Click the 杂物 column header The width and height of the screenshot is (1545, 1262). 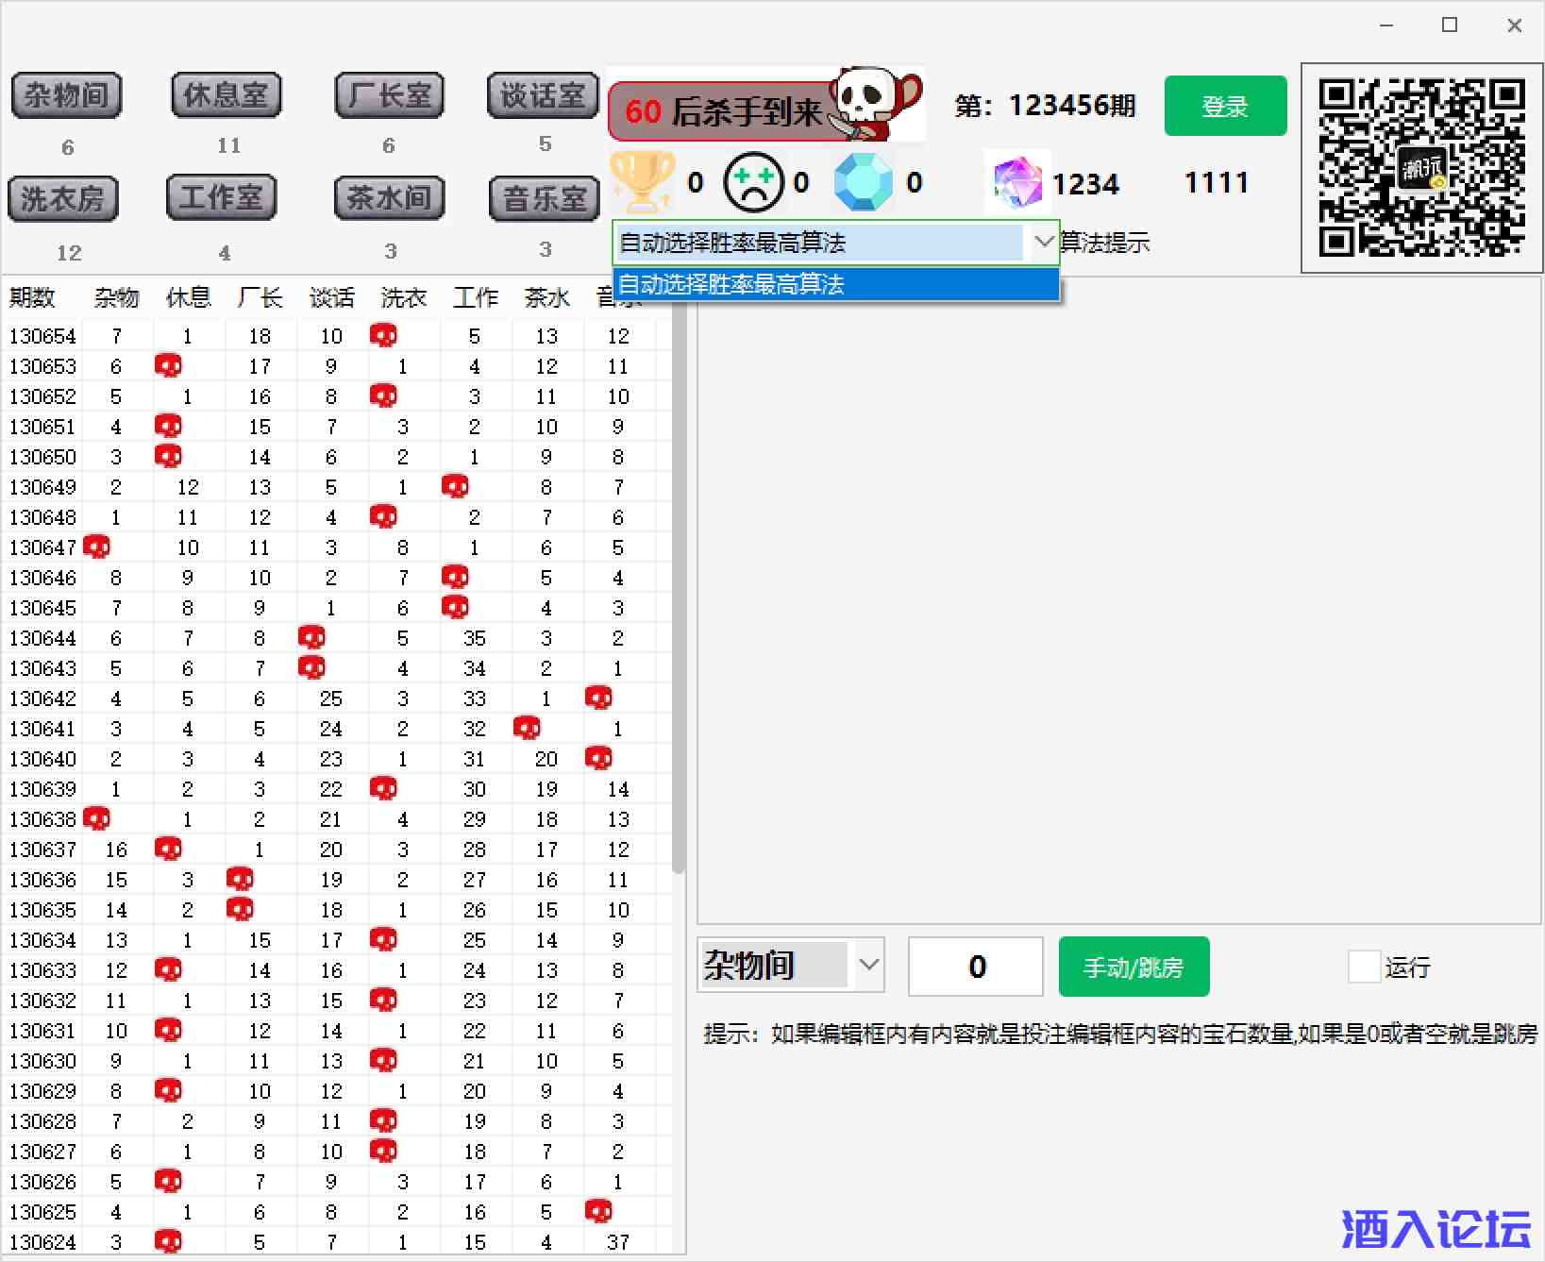click(x=116, y=297)
